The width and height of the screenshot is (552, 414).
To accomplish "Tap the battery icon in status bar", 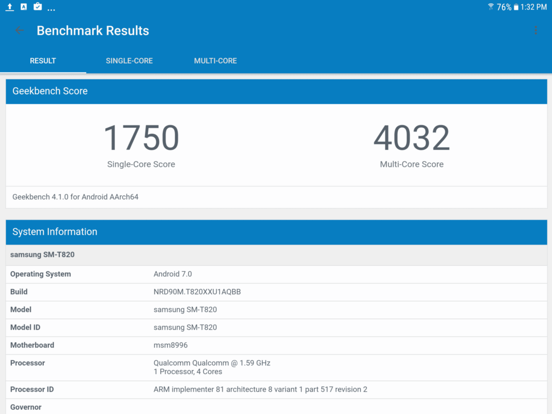I will click(516, 7).
